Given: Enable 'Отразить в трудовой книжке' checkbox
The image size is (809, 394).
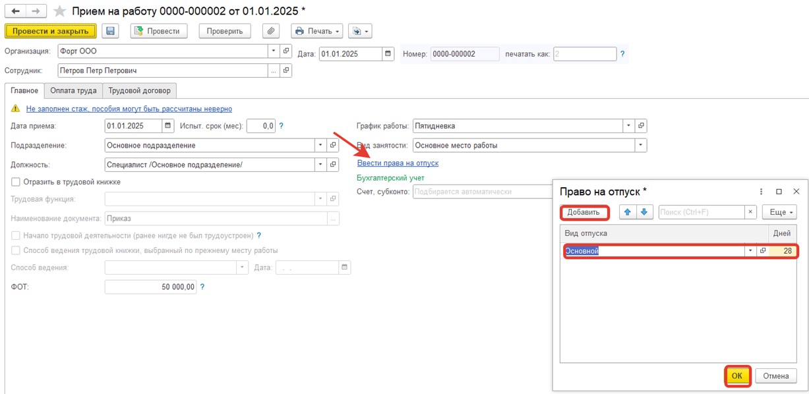Looking at the screenshot, I should click(x=16, y=182).
